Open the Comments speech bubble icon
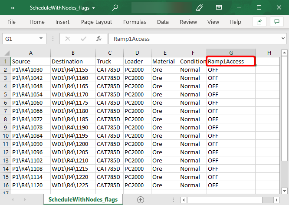 [x=276, y=22]
